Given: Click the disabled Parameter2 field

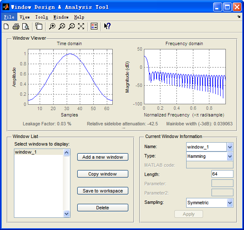Looking at the screenshot, I should pyautogui.click(x=222, y=192).
